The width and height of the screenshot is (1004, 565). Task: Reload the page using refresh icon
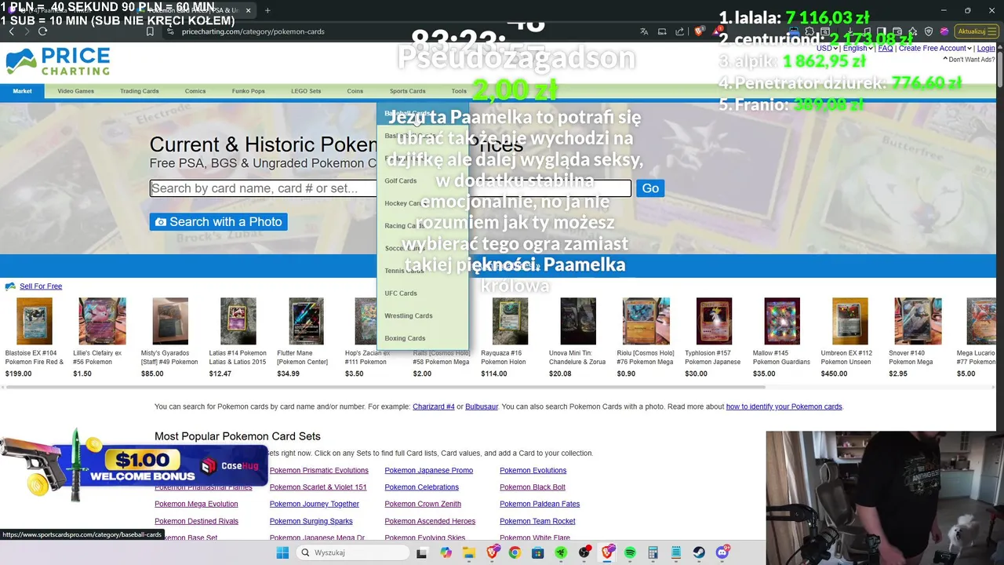click(x=42, y=31)
